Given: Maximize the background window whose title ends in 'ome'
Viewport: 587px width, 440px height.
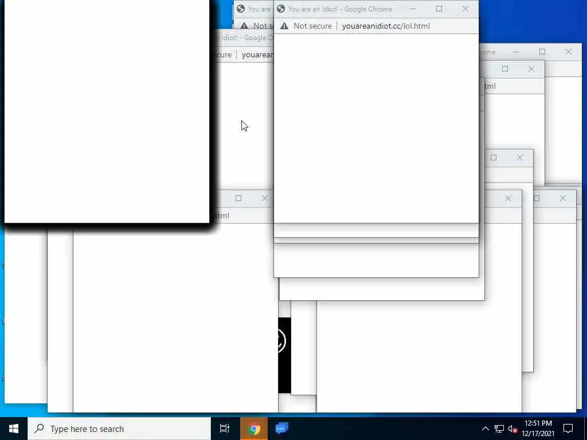Looking at the screenshot, I should click(x=542, y=52).
